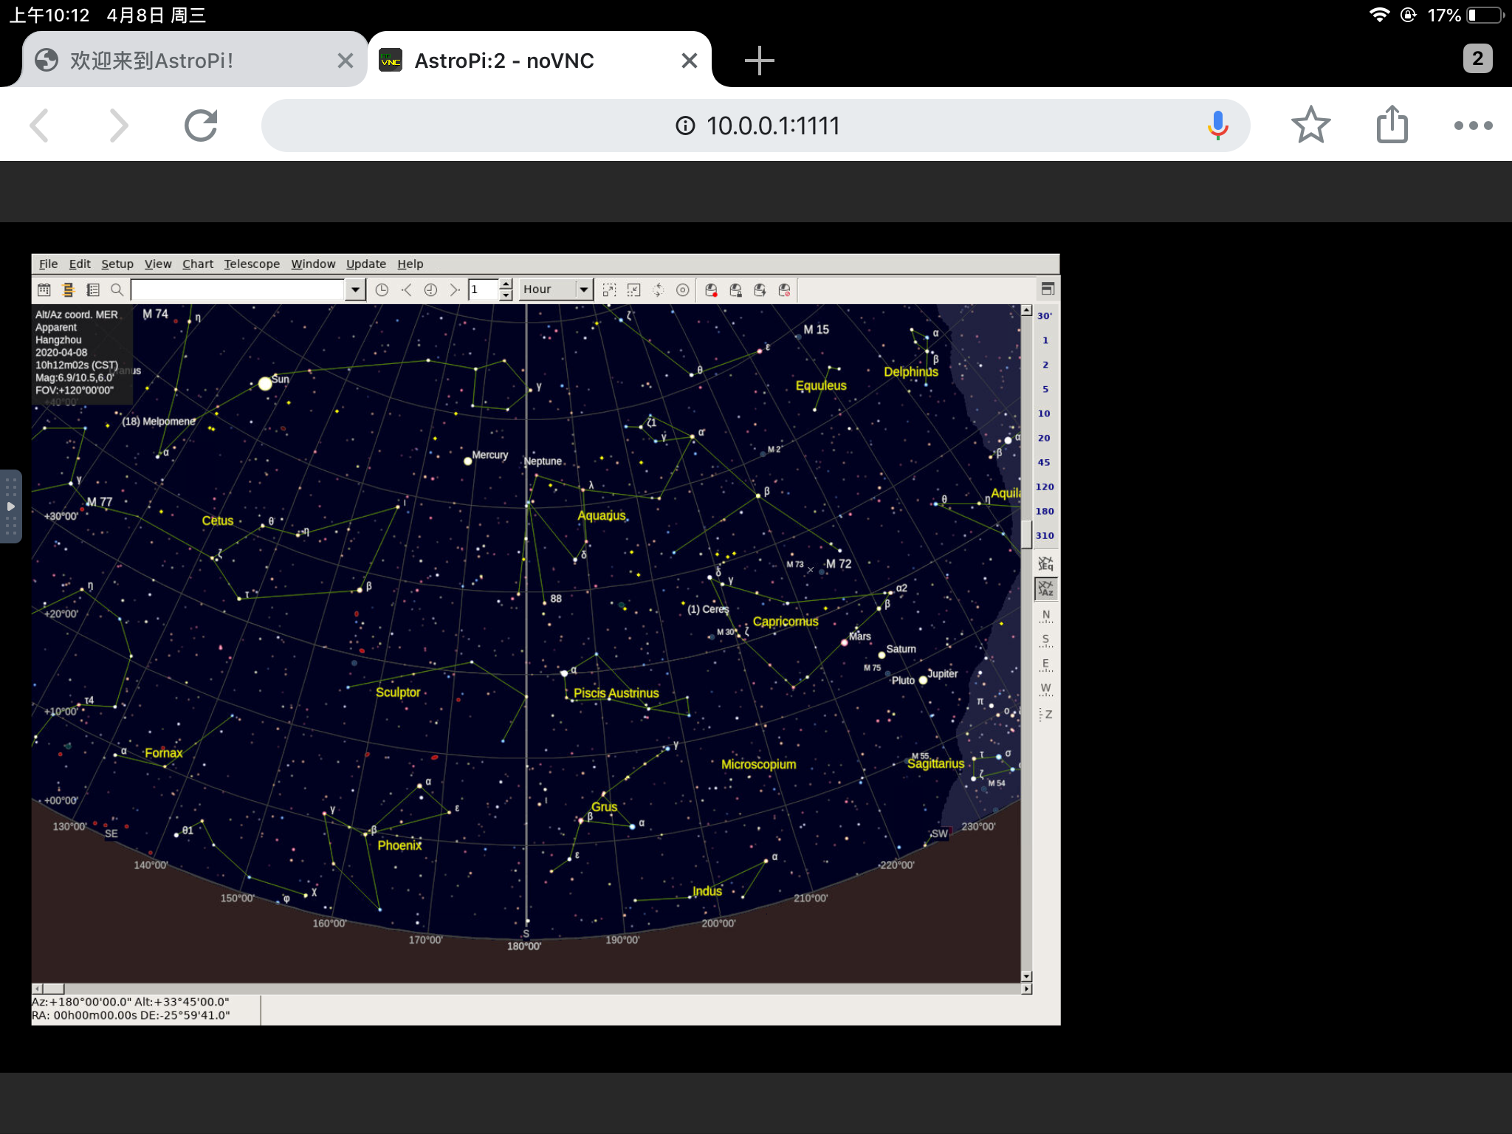
Task: Set field of view to 1 degree
Action: pos(1045,340)
